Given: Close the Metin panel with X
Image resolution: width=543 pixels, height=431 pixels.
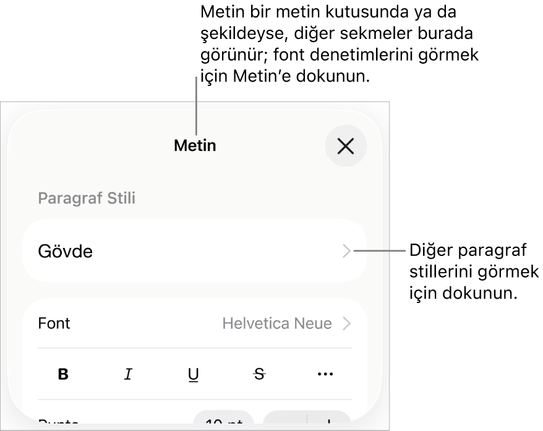Looking at the screenshot, I should pyautogui.click(x=346, y=146).
